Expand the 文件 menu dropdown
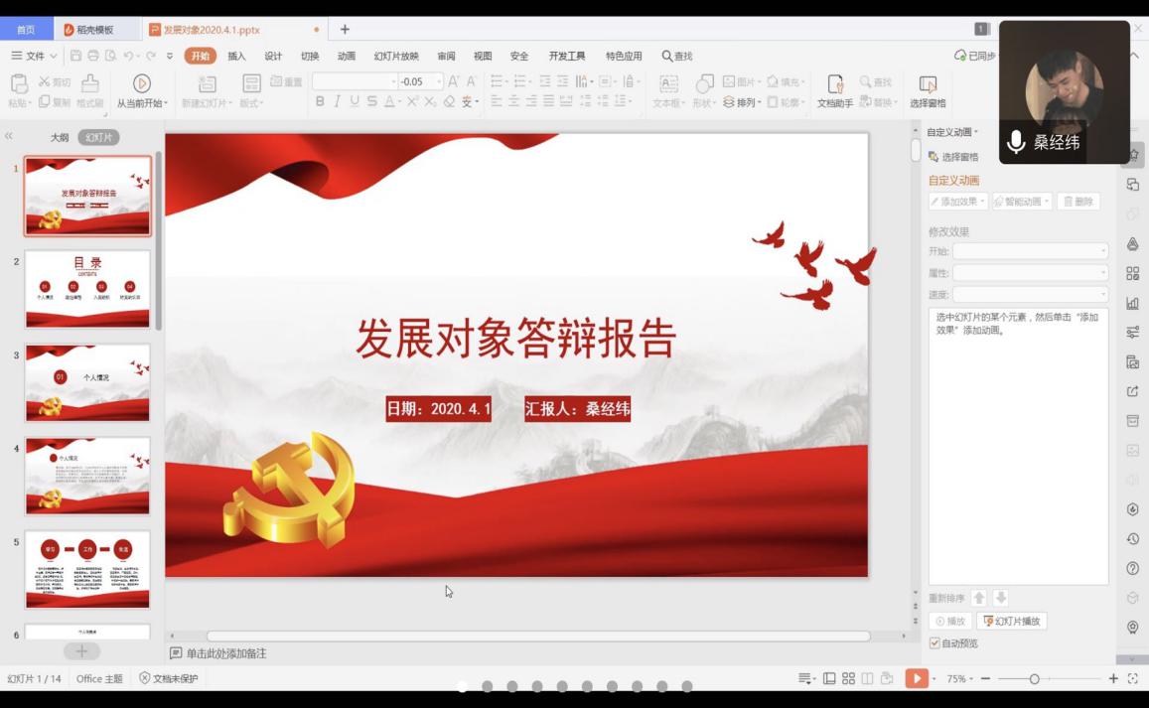The width and height of the screenshot is (1149, 708). [x=34, y=56]
